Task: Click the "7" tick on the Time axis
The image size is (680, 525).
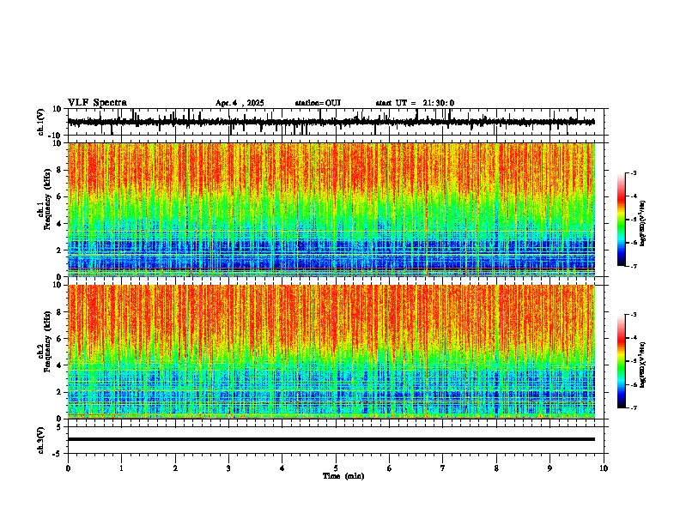Action: (x=443, y=468)
